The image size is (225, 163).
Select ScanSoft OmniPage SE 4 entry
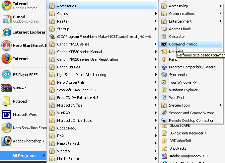tap(103, 90)
